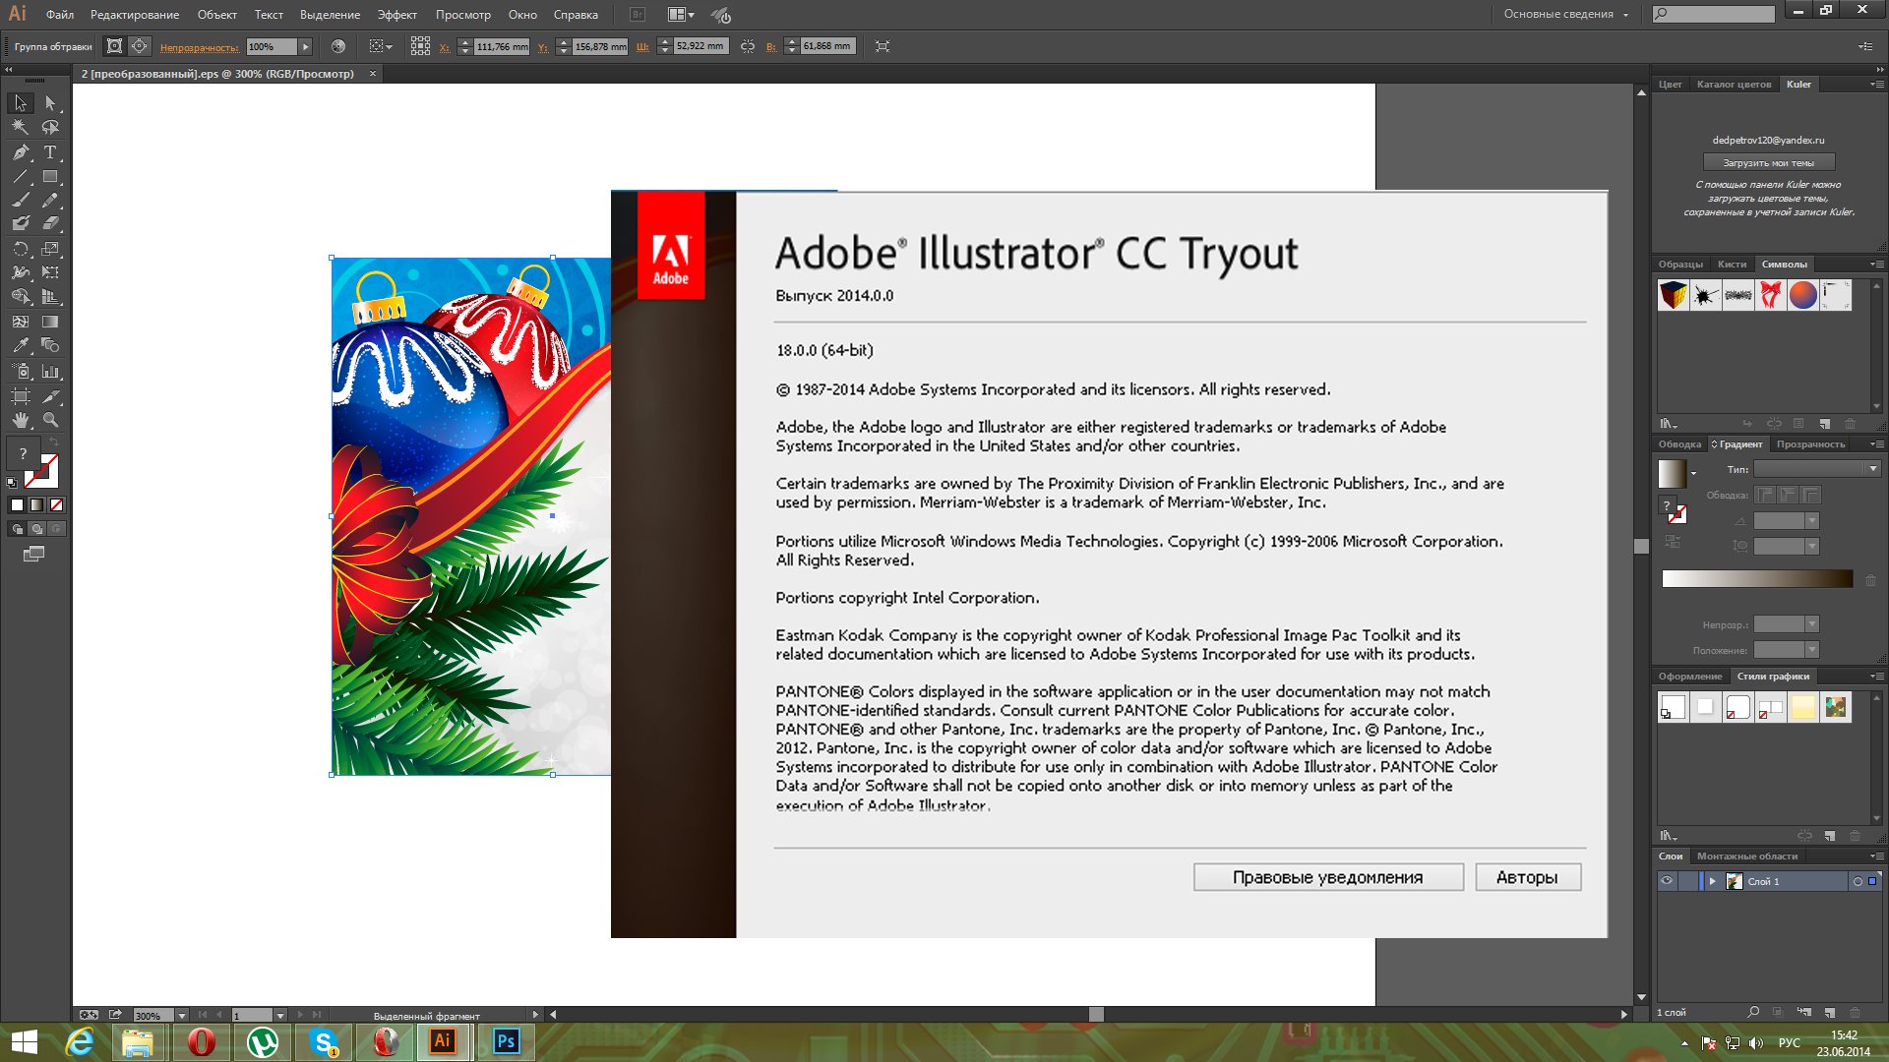Choose the Rotate tool

pos(21,249)
